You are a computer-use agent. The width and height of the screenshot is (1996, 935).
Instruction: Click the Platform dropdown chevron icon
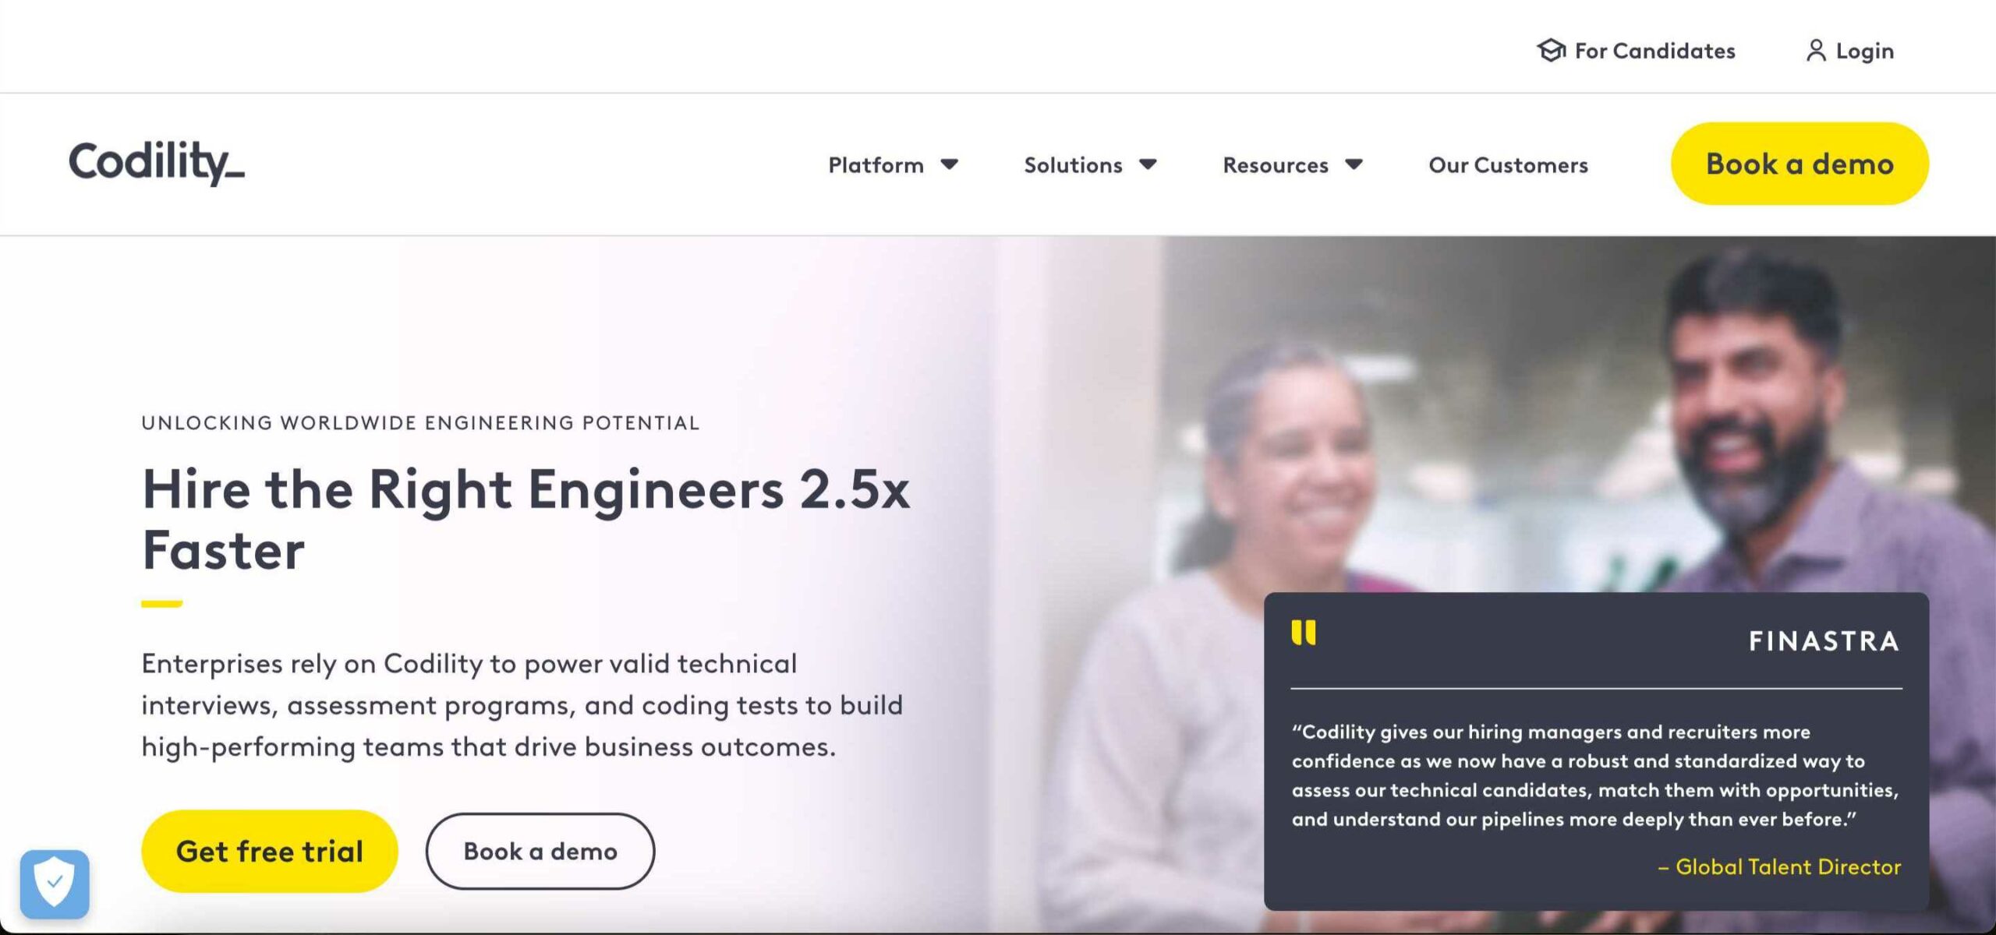point(950,164)
